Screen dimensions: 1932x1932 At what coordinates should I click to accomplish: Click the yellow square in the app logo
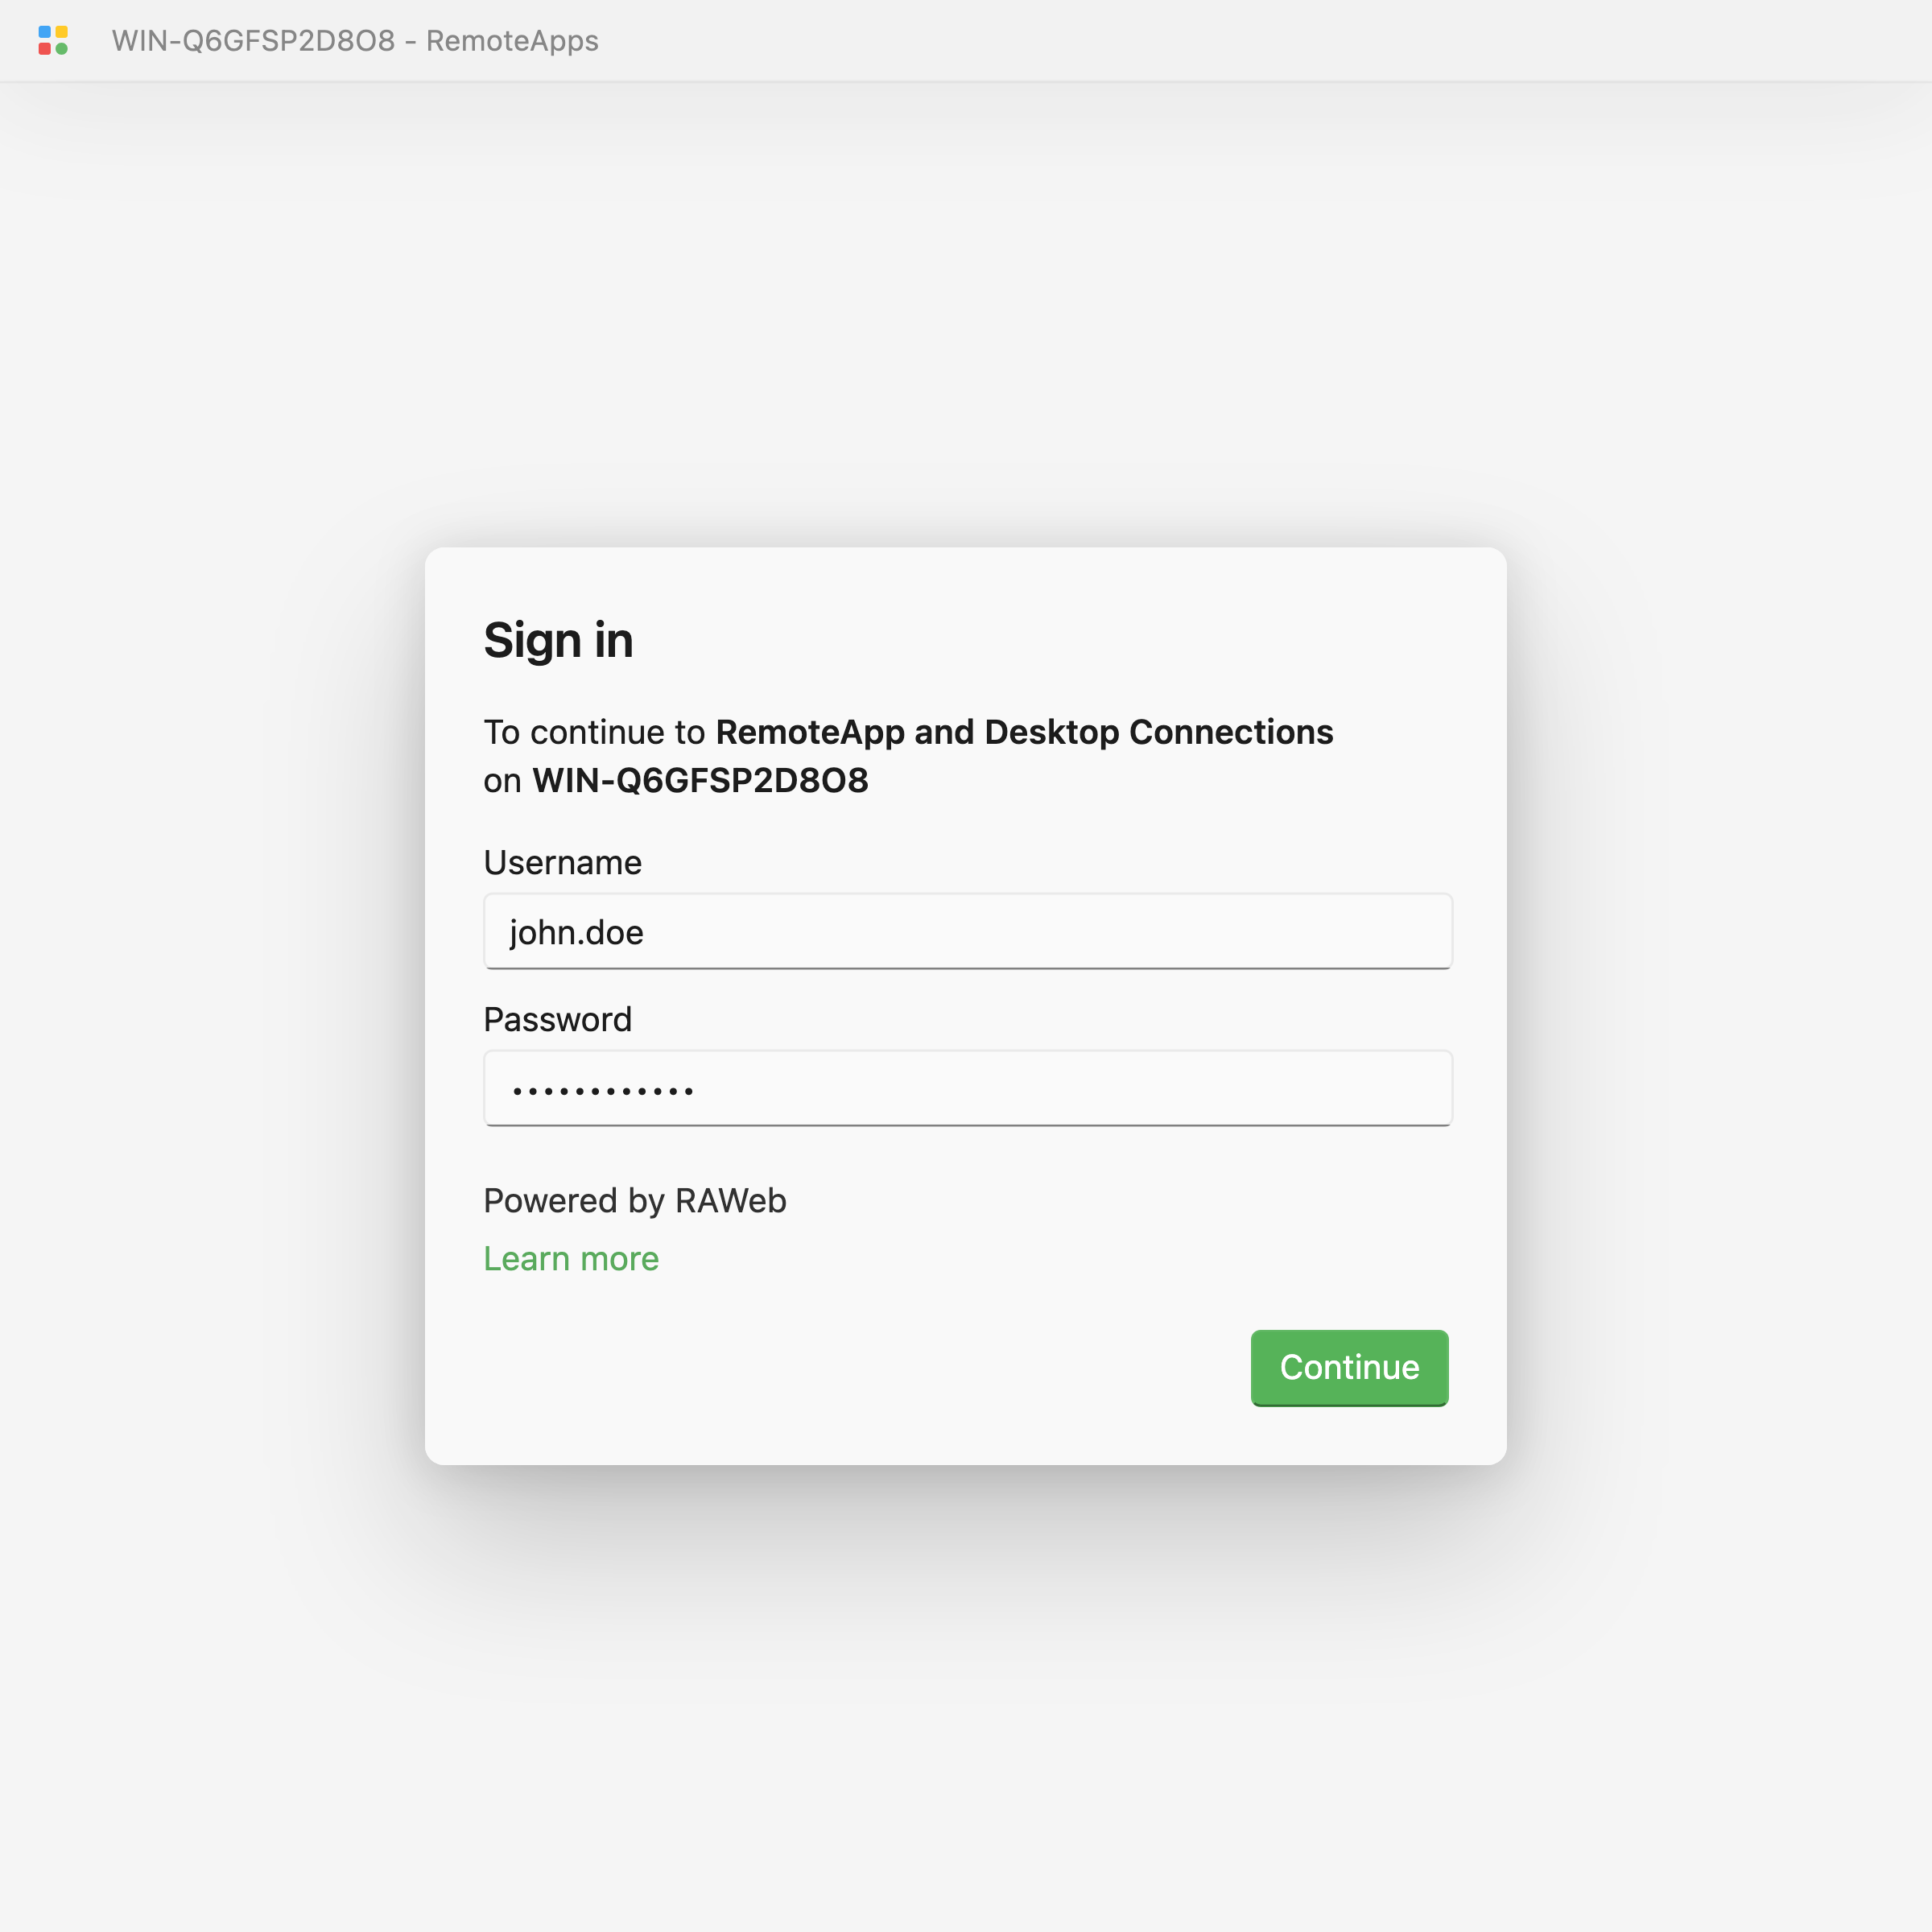[x=62, y=32]
